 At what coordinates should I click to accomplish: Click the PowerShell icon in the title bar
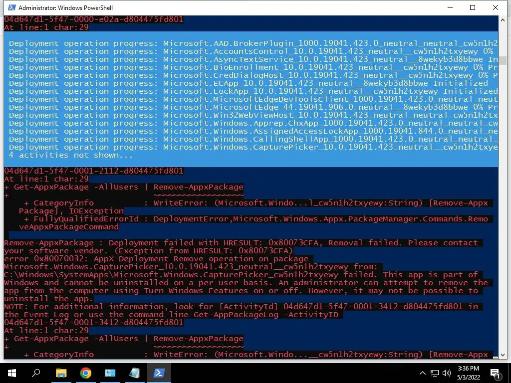click(12, 7)
